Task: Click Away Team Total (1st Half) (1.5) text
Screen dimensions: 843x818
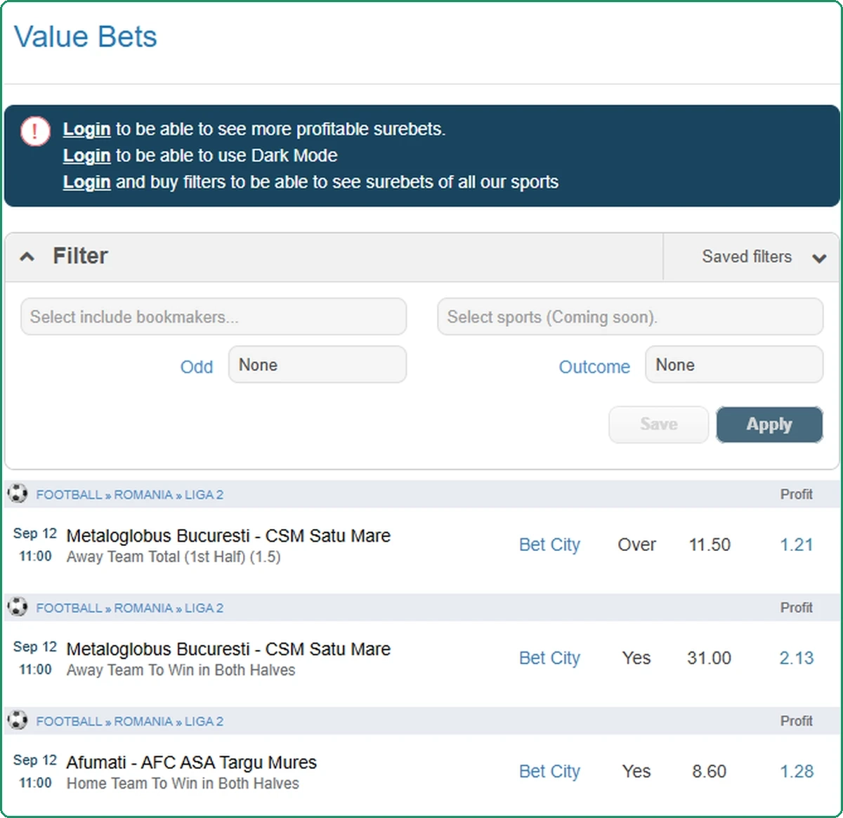Action: pyautogui.click(x=174, y=557)
